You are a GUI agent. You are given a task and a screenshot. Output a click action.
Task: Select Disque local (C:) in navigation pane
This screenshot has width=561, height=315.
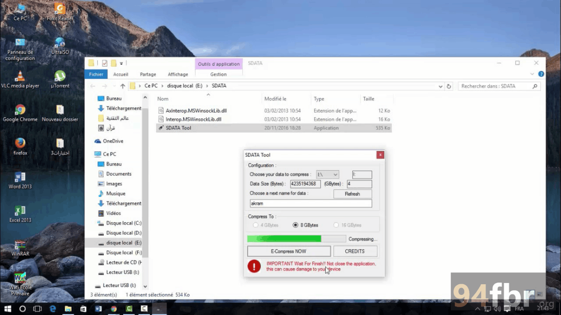click(119, 223)
